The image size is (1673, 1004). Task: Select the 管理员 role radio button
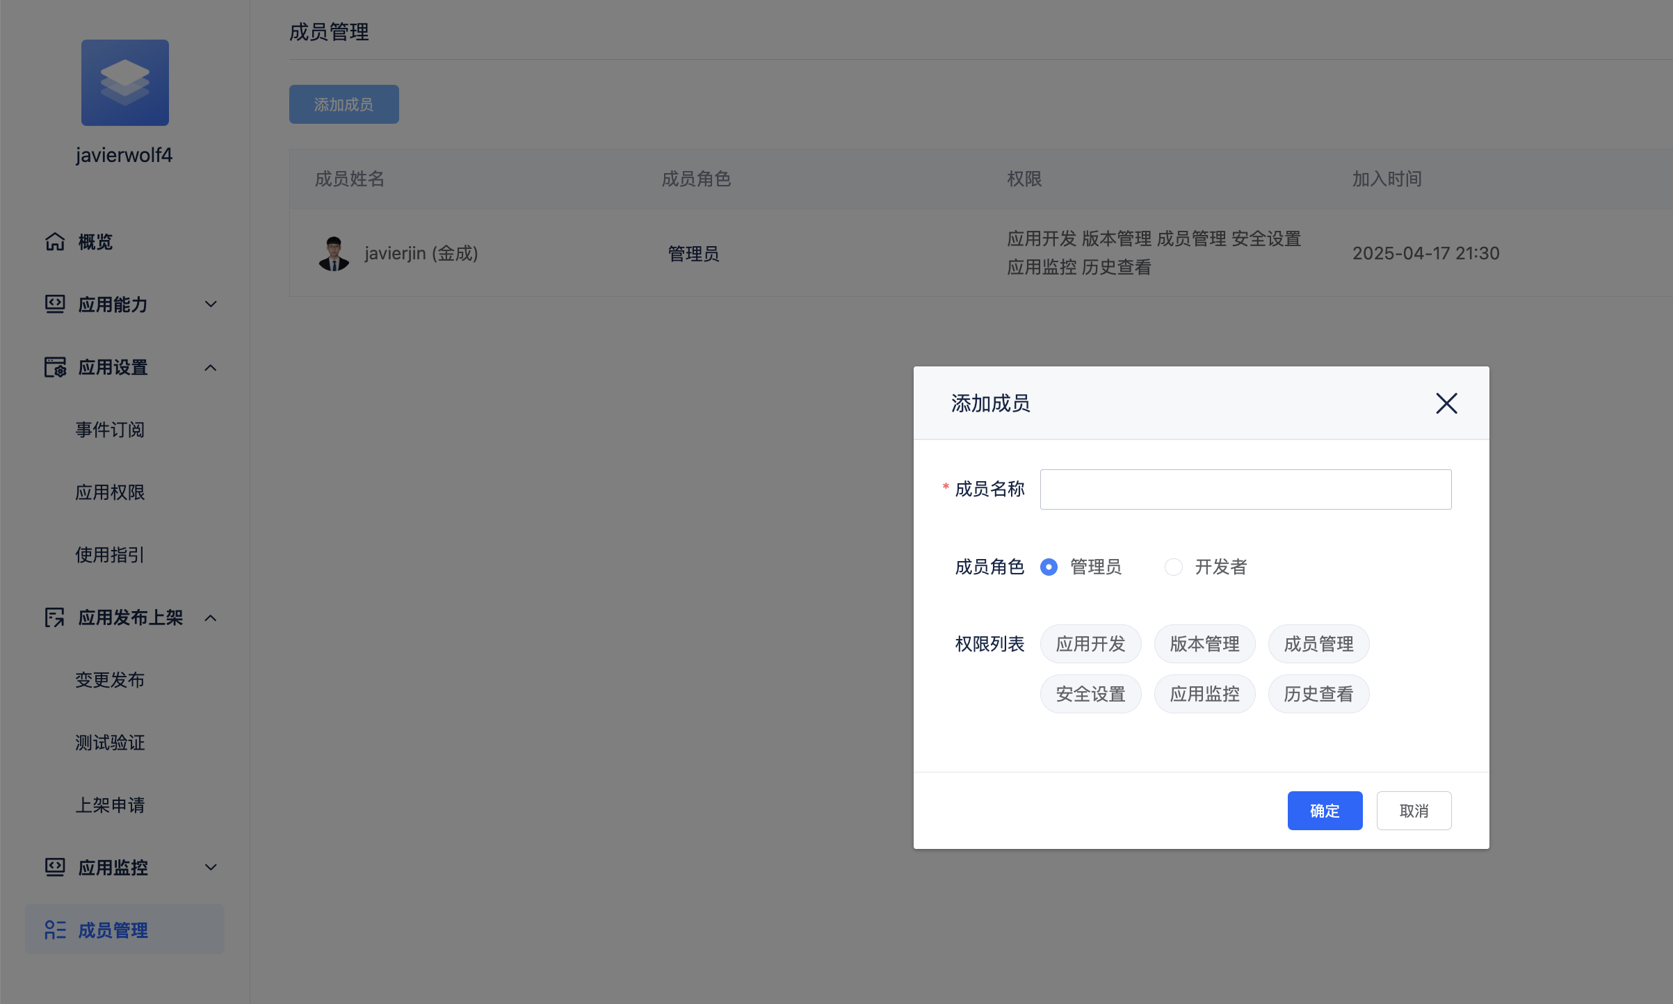pos(1049,567)
